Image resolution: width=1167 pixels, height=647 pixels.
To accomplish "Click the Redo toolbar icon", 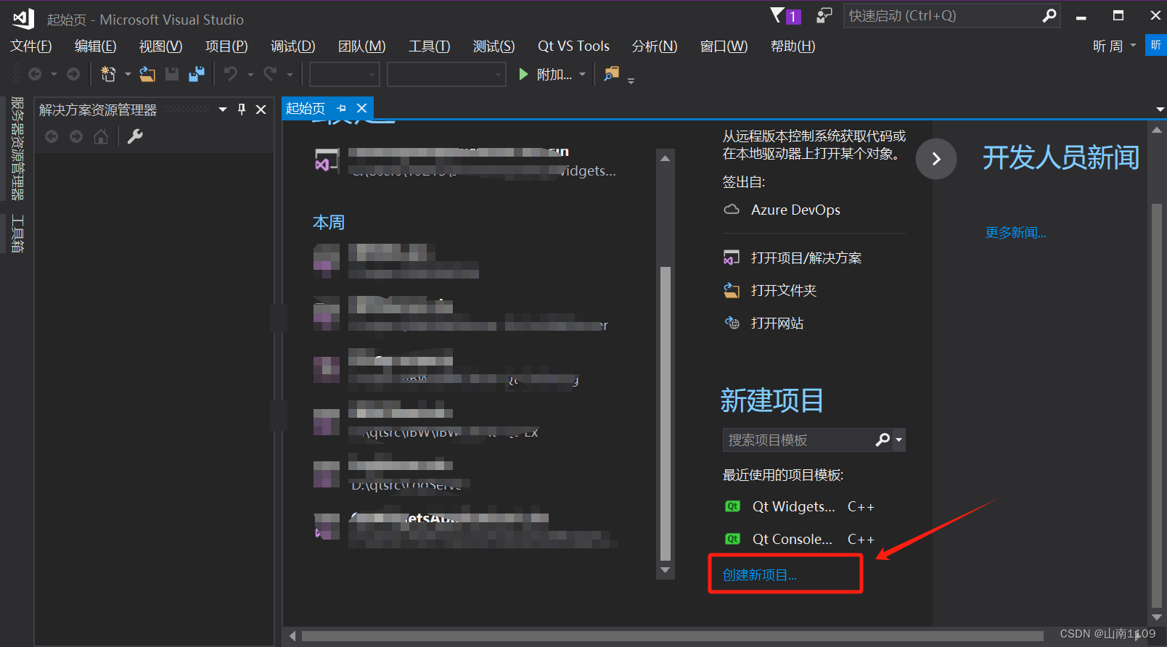I will tap(270, 74).
